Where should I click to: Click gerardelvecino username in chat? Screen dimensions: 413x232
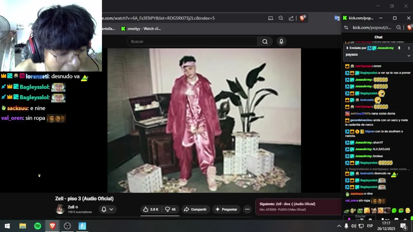click(x=361, y=120)
